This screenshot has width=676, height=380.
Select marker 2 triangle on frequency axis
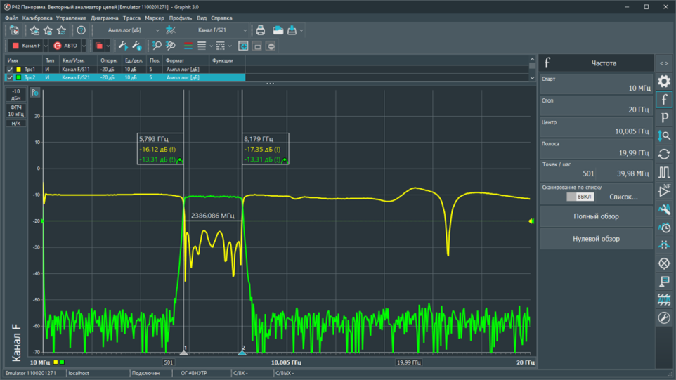click(242, 353)
